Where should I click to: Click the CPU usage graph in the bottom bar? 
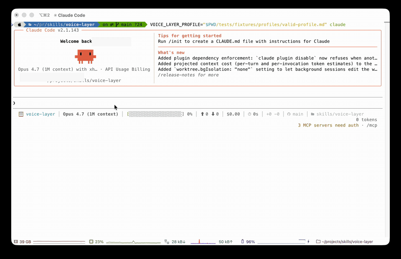click(x=133, y=242)
